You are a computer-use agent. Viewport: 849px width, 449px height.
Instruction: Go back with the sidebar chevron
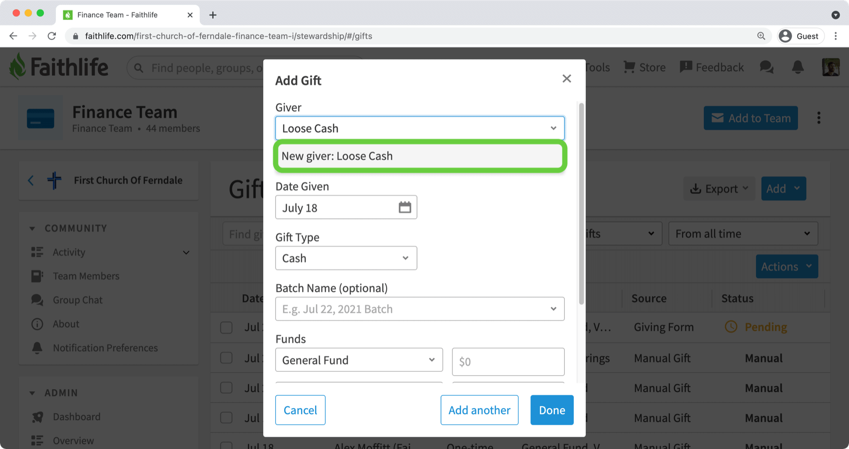pos(31,180)
